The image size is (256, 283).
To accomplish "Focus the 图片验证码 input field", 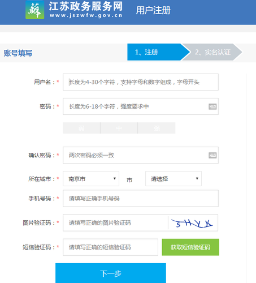I will [x=115, y=223].
